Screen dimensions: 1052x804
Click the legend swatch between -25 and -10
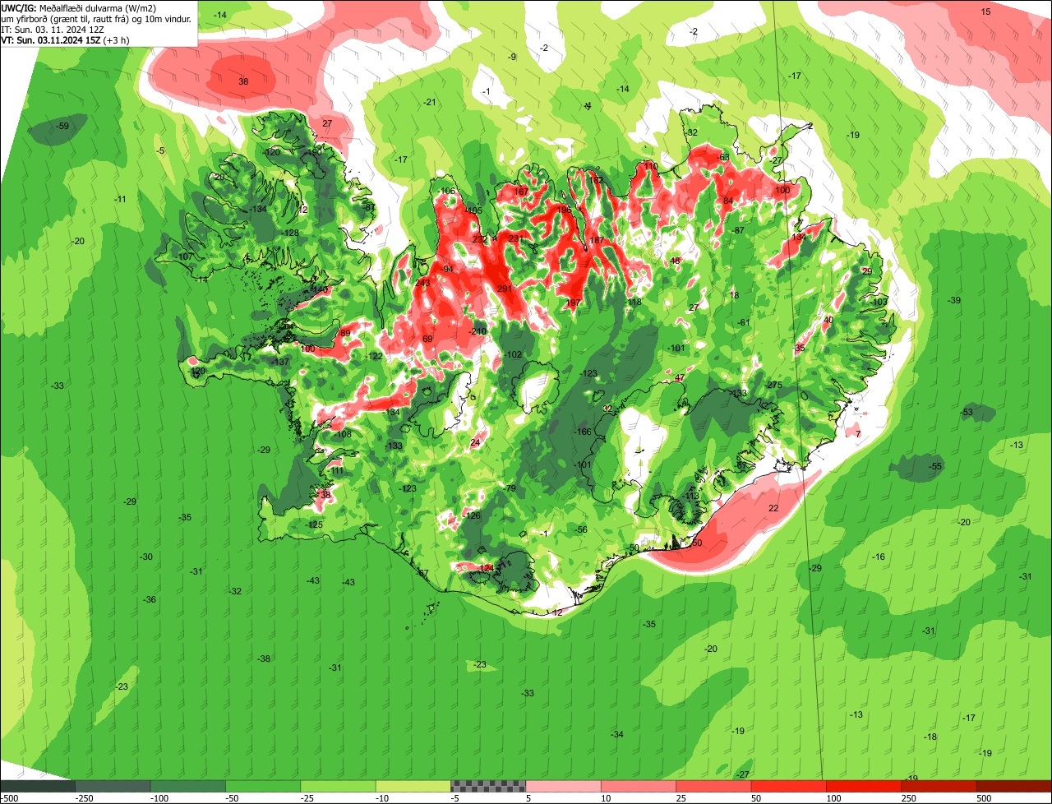(x=338, y=786)
